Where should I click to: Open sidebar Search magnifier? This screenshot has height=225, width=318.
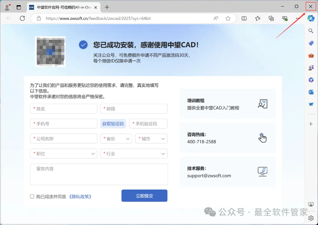pyautogui.click(x=311, y=31)
